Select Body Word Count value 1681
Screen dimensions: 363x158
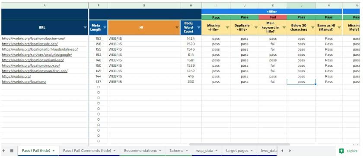[x=191, y=60]
